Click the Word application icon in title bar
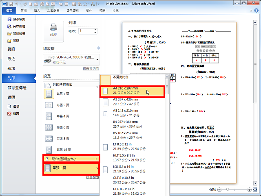Image resolution: width=261 pixels, height=196 pixels. (4, 4)
